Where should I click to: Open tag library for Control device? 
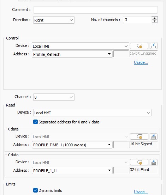pos(139,46)
